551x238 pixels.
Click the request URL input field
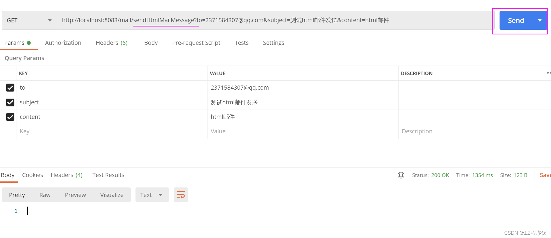coord(275,20)
